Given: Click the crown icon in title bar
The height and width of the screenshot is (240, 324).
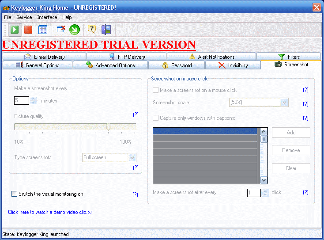Looking at the screenshot, I should pos(6,8).
